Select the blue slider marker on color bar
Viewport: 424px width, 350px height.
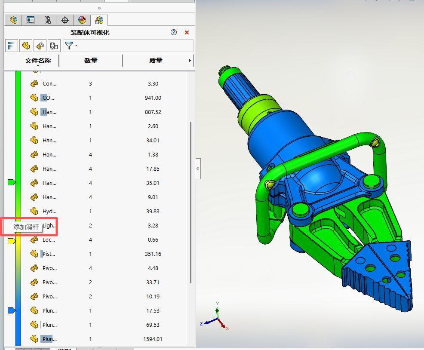(x=11, y=310)
